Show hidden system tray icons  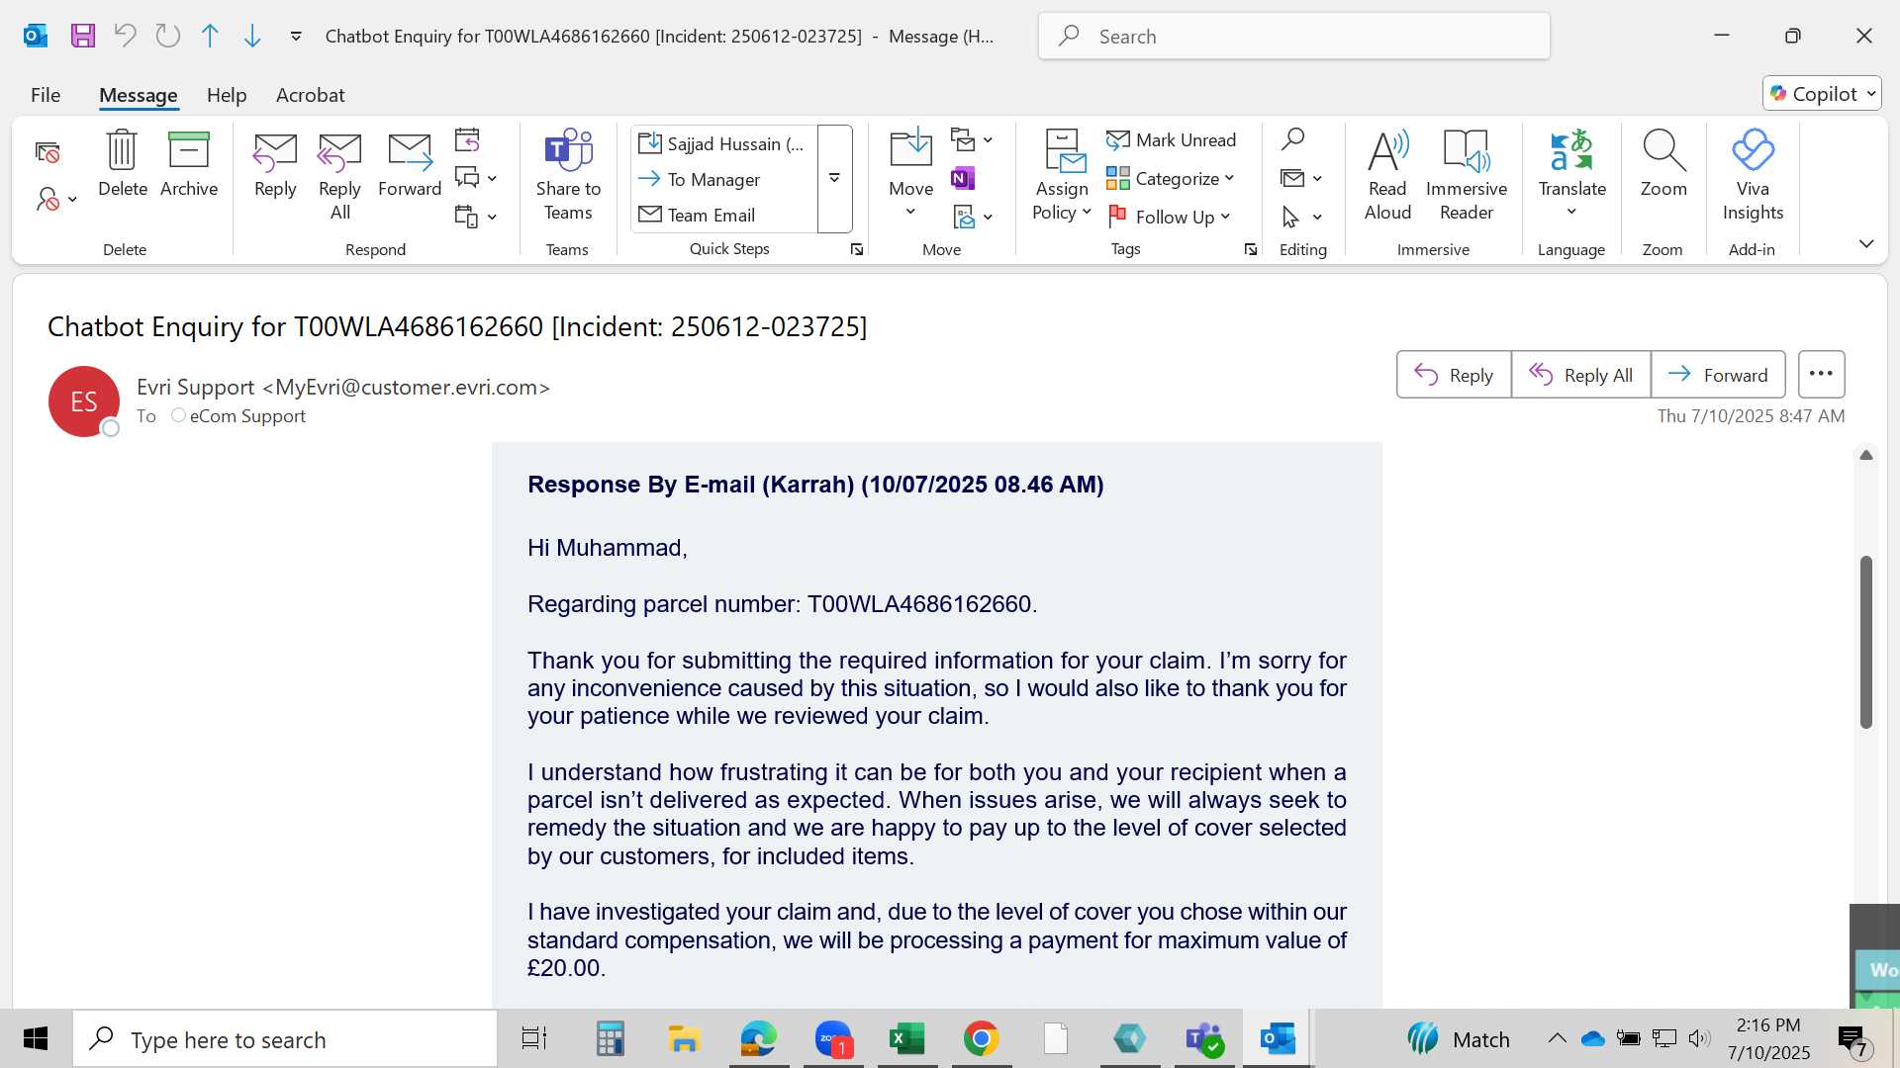1557,1038
